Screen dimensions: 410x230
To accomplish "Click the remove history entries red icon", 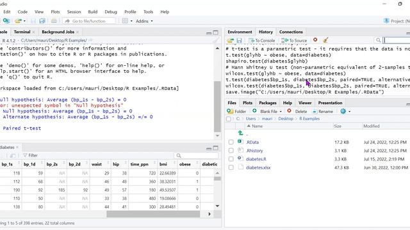I will (x=315, y=40).
